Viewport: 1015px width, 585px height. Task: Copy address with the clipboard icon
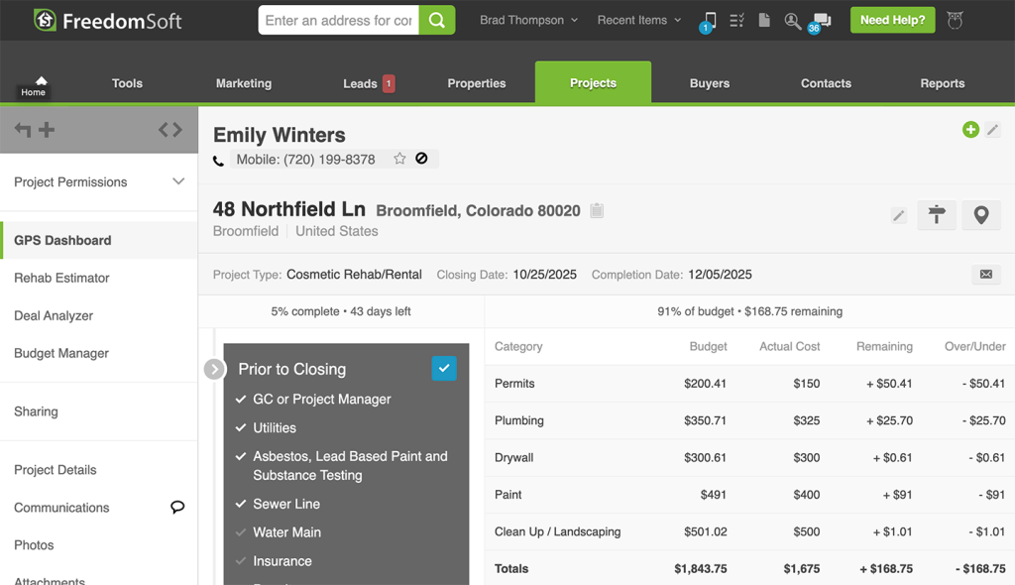coord(597,210)
